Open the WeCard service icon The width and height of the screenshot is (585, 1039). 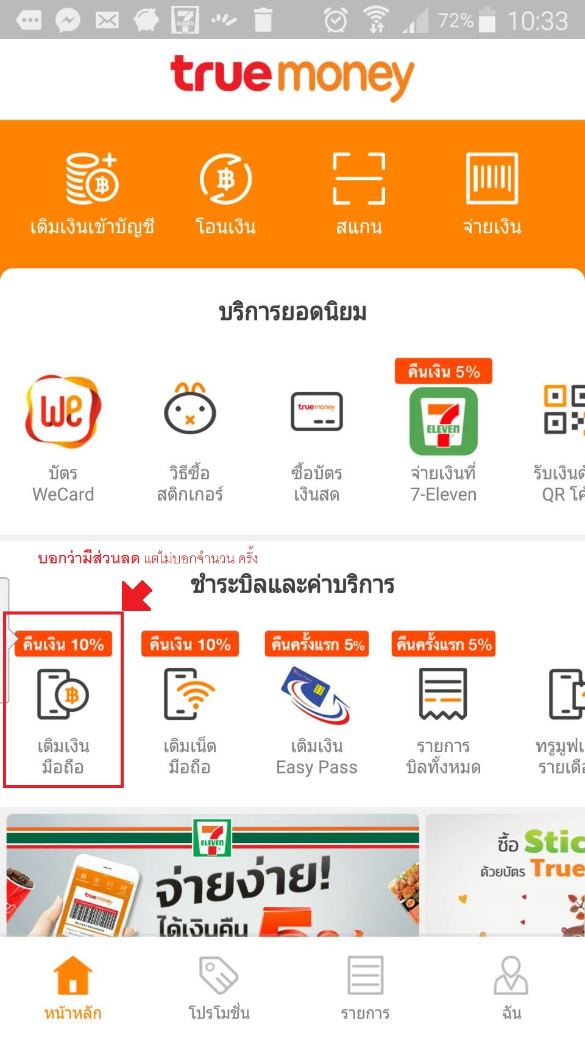(x=63, y=411)
